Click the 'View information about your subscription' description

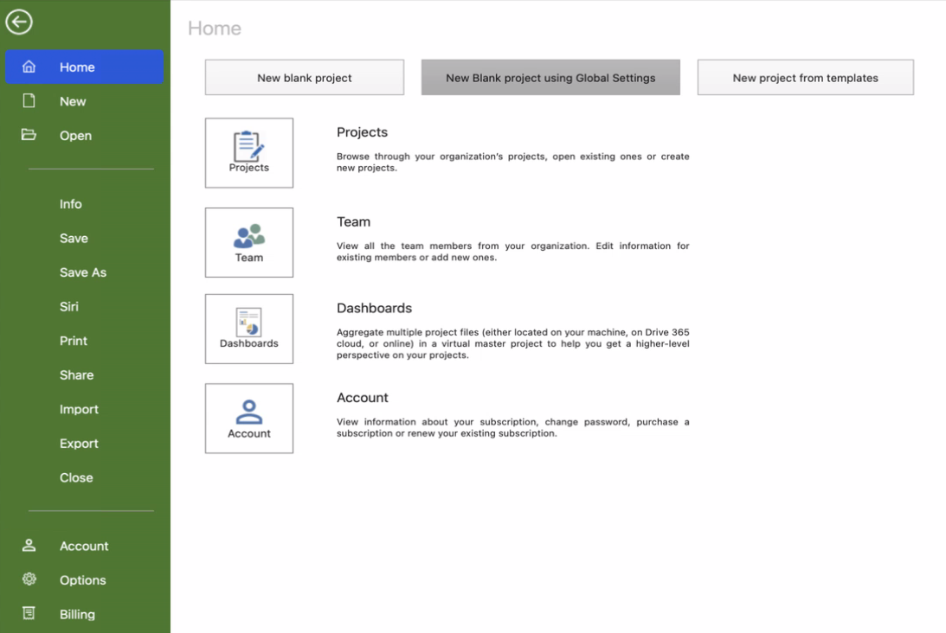pyautogui.click(x=513, y=427)
